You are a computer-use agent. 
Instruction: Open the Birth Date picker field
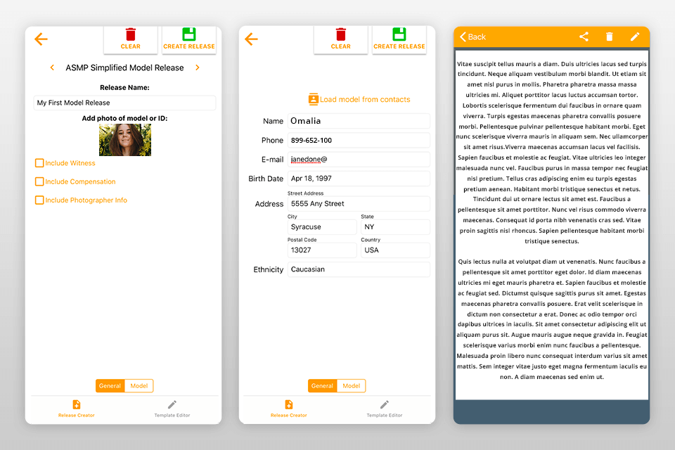358,179
